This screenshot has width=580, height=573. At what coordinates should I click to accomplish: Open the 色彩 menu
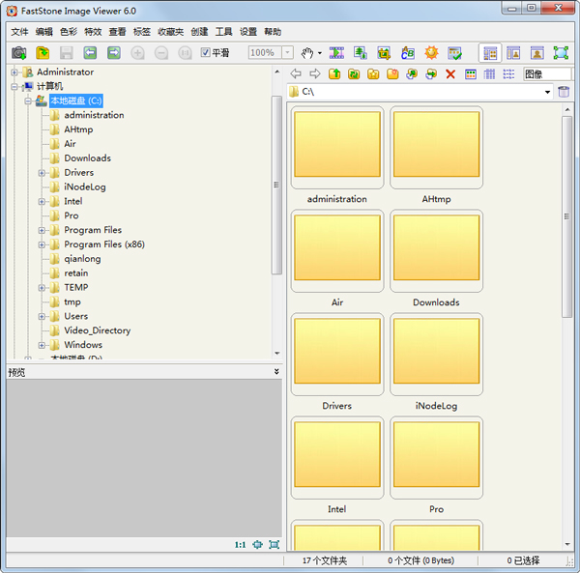click(69, 32)
